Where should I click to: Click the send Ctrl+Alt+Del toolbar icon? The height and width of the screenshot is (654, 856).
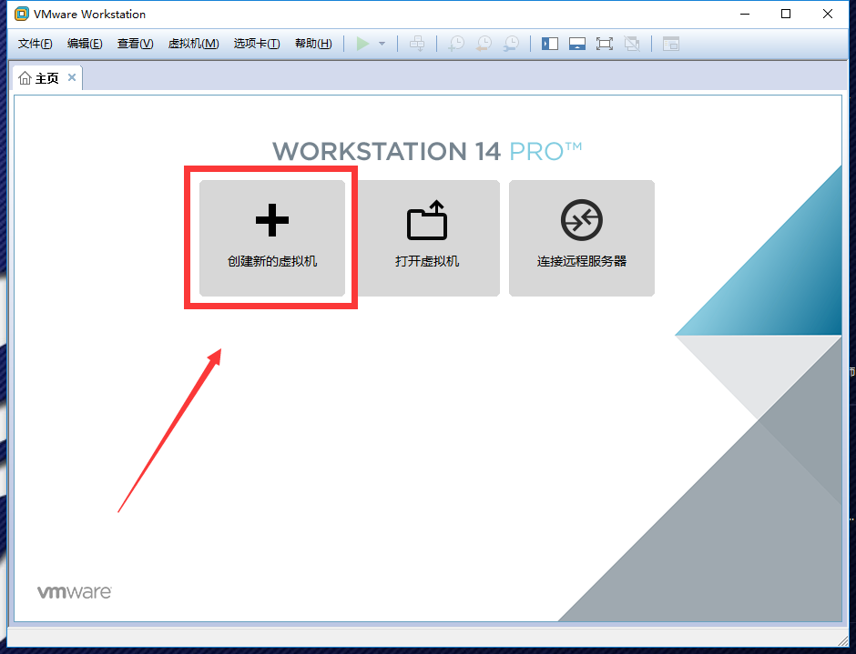click(x=417, y=44)
